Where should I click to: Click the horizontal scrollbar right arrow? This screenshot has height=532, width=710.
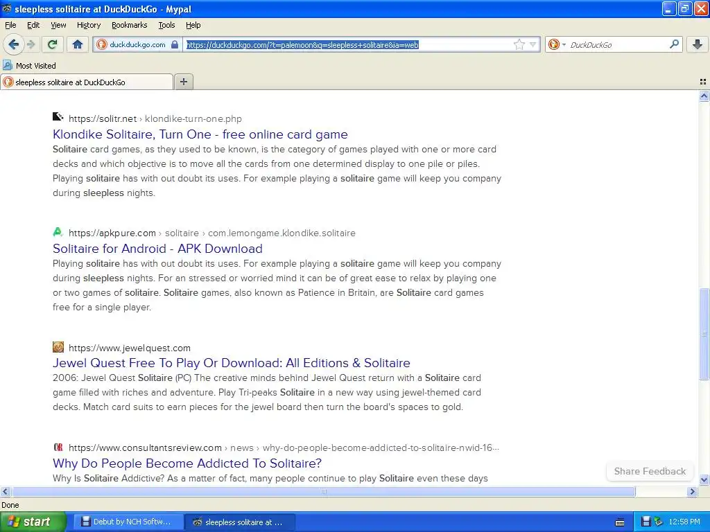click(x=692, y=491)
